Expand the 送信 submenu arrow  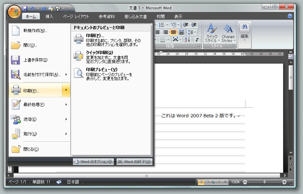pyautogui.click(x=66, y=119)
